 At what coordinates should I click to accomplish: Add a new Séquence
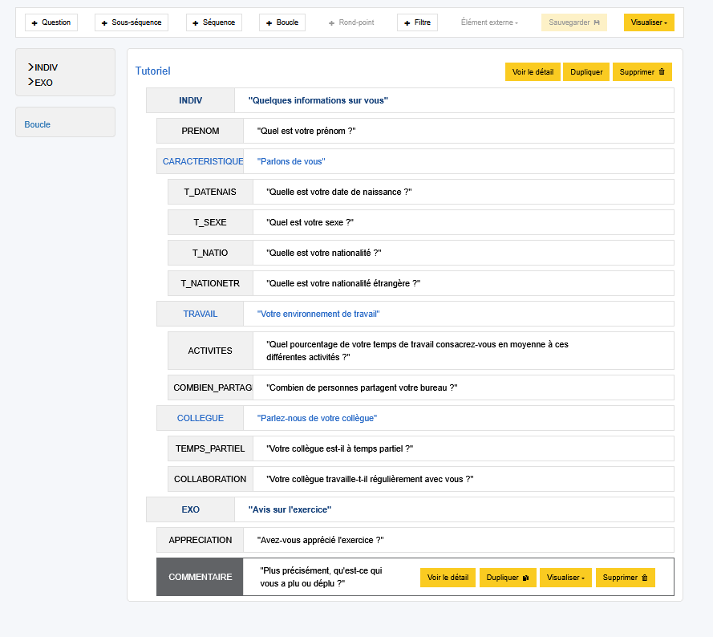pos(214,22)
